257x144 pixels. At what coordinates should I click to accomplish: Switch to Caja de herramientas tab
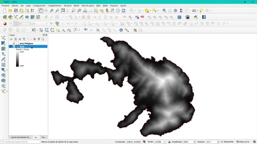[21, 137]
